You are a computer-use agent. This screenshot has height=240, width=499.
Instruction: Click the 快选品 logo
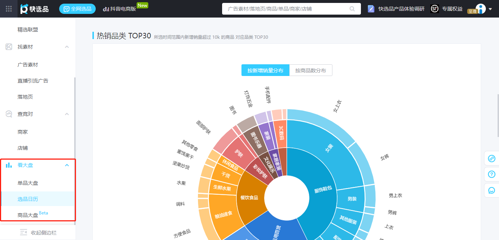point(34,9)
